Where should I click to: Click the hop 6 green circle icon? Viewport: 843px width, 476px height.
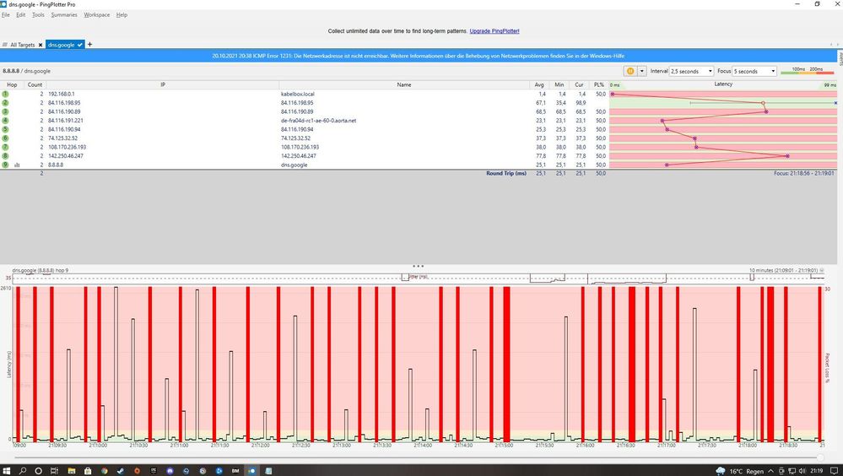pos(5,138)
